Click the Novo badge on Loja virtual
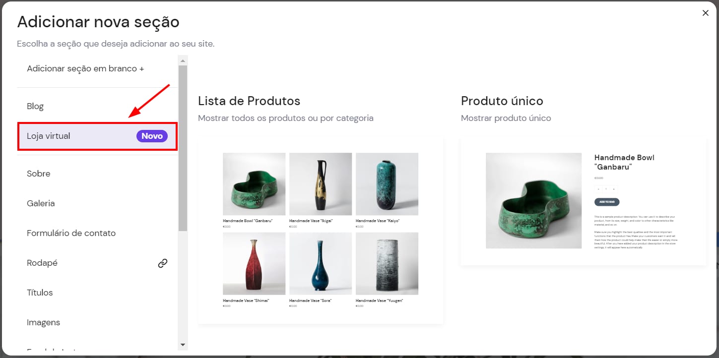The width and height of the screenshot is (719, 358). coord(152,136)
